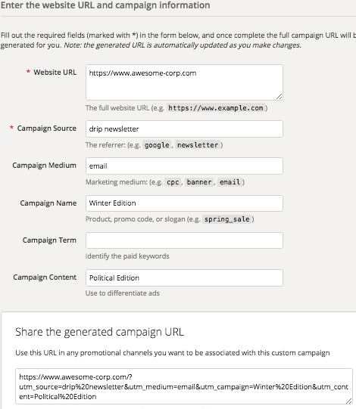
Task: Click the Campaign Name label
Action: pyautogui.click(x=48, y=203)
